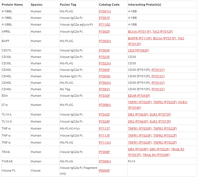Open the P7118G catalog link

pos(105,25)
